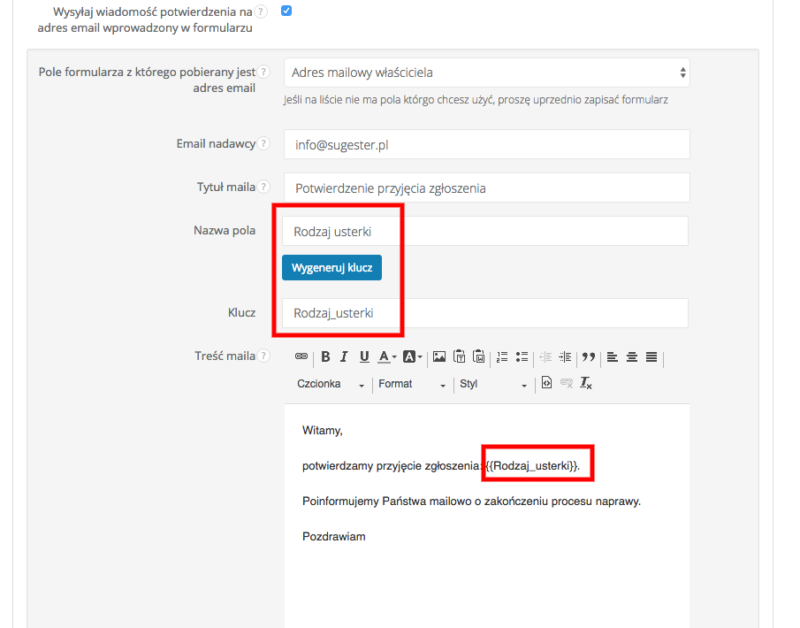Viewport: 800px width, 628px height.
Task: Click the Tytuł maila input field
Action: pos(487,188)
